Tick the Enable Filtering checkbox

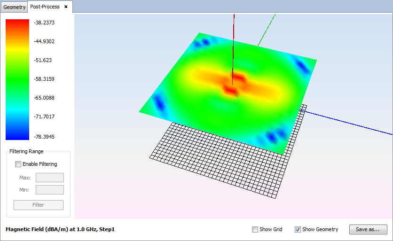point(18,164)
